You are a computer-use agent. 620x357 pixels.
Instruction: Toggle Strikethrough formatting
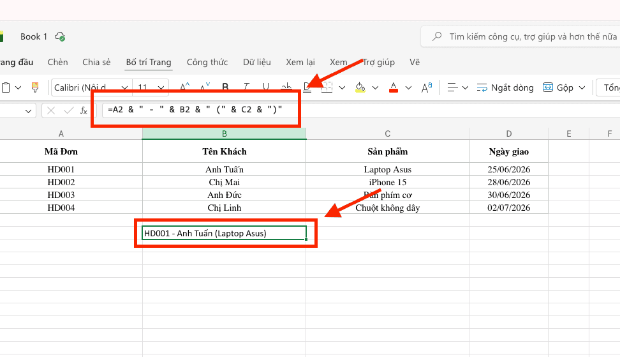[x=286, y=87]
